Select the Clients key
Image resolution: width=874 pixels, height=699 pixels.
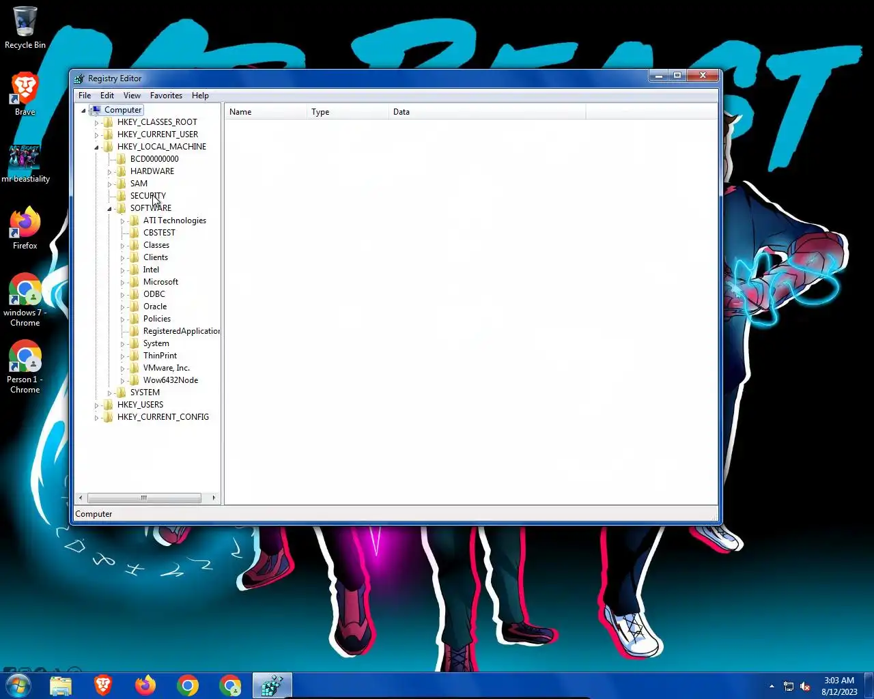[156, 257]
